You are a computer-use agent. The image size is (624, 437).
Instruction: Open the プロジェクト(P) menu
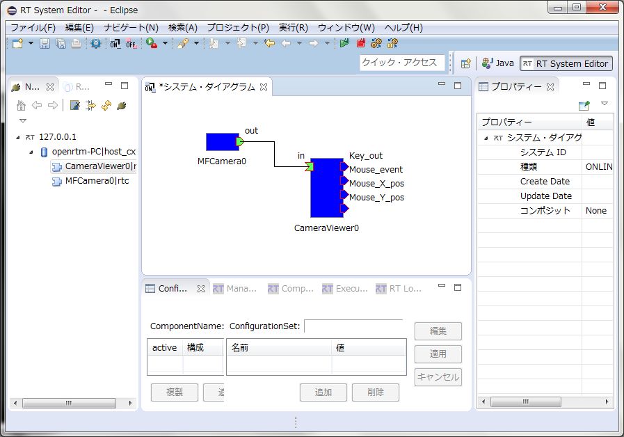pyautogui.click(x=238, y=27)
